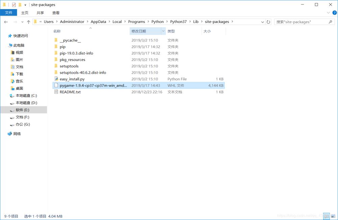Select Users in the address path
The height and width of the screenshot is (220, 338).
48,22
